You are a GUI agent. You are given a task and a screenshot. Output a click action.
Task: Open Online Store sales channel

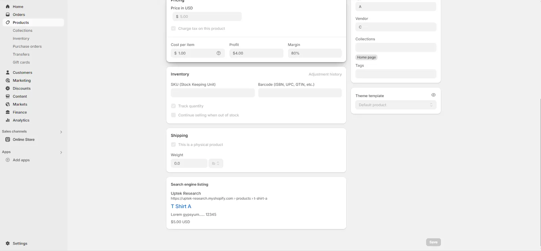33,140
